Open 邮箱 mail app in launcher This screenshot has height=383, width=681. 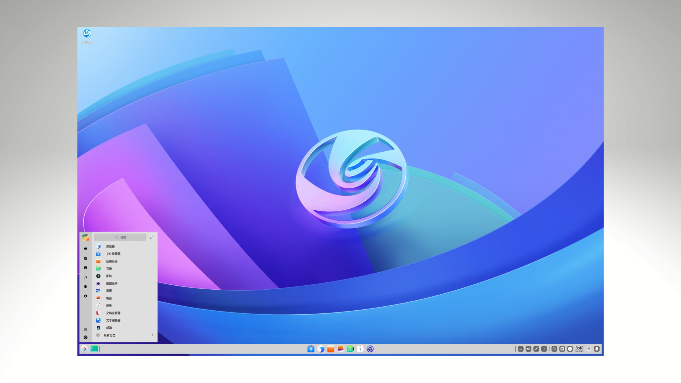click(124, 328)
